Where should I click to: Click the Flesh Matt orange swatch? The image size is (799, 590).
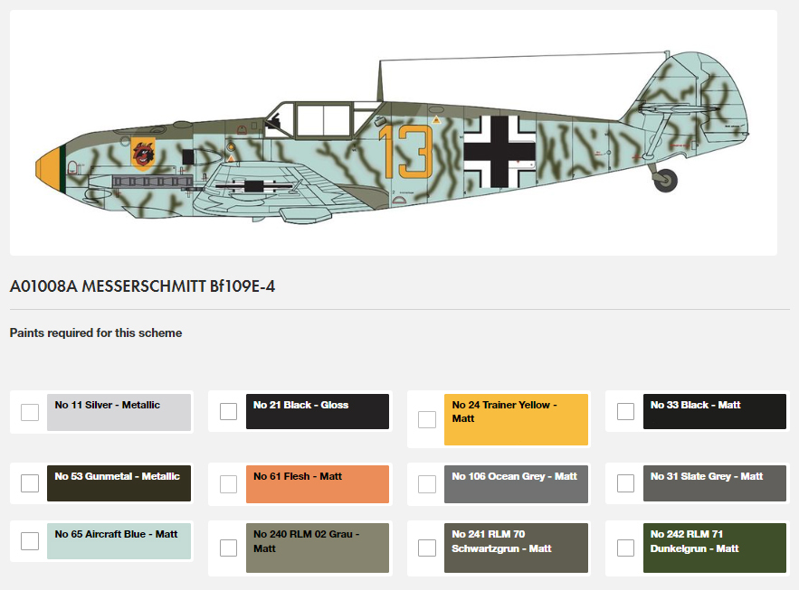318,484
